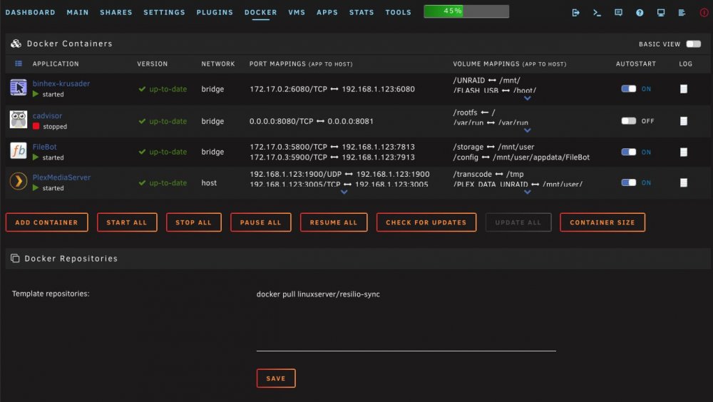
Task: Click the Start All button
Action: 127,222
